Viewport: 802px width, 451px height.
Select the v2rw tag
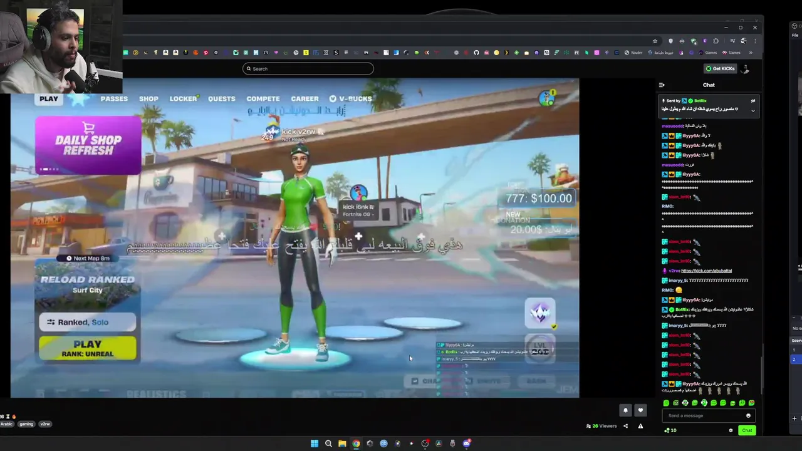tap(45, 424)
